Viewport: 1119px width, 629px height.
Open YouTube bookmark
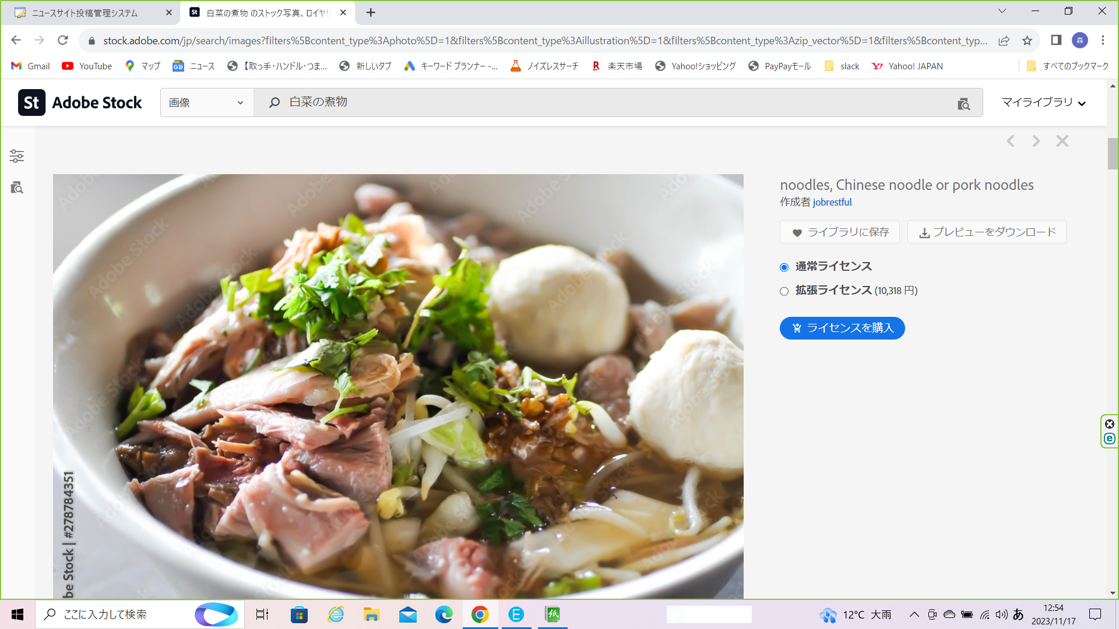[87, 66]
